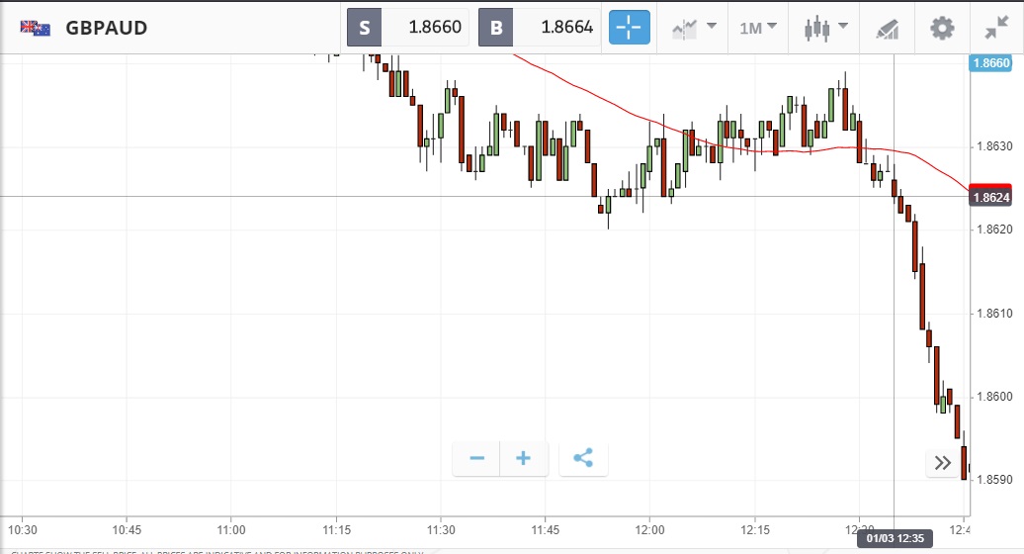Toggle the crosshair cursor tool
The height and width of the screenshot is (554, 1024).
tap(630, 28)
